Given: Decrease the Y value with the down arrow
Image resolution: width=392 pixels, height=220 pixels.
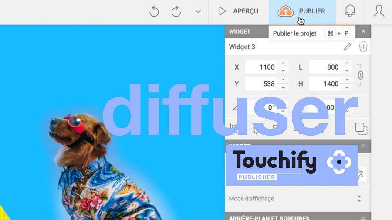Looking at the screenshot, I should (283, 87).
